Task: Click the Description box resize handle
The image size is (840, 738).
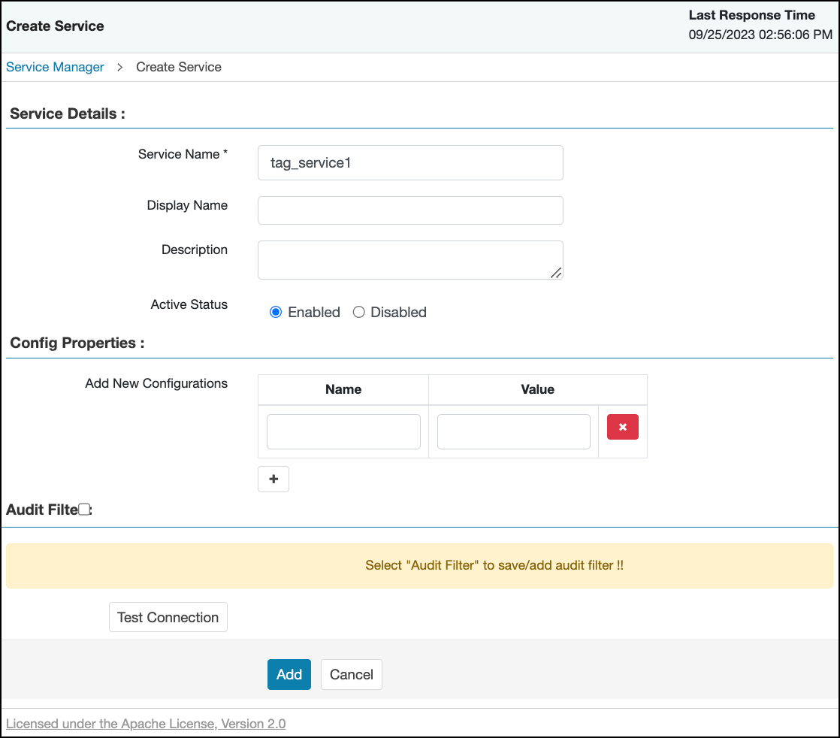Action: (x=555, y=273)
